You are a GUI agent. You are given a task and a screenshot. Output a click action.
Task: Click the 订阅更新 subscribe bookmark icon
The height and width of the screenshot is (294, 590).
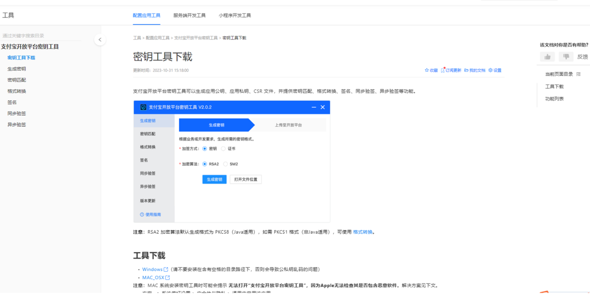(443, 70)
